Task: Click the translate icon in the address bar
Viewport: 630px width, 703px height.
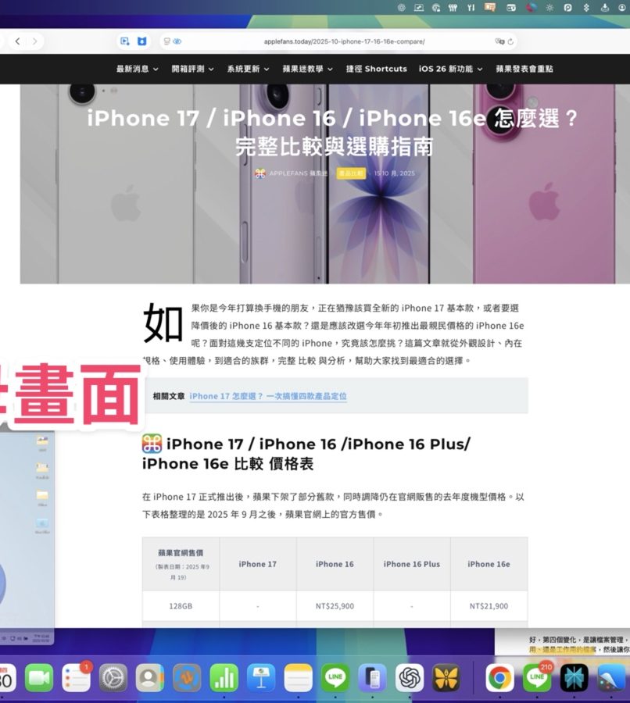Action: pyautogui.click(x=499, y=41)
